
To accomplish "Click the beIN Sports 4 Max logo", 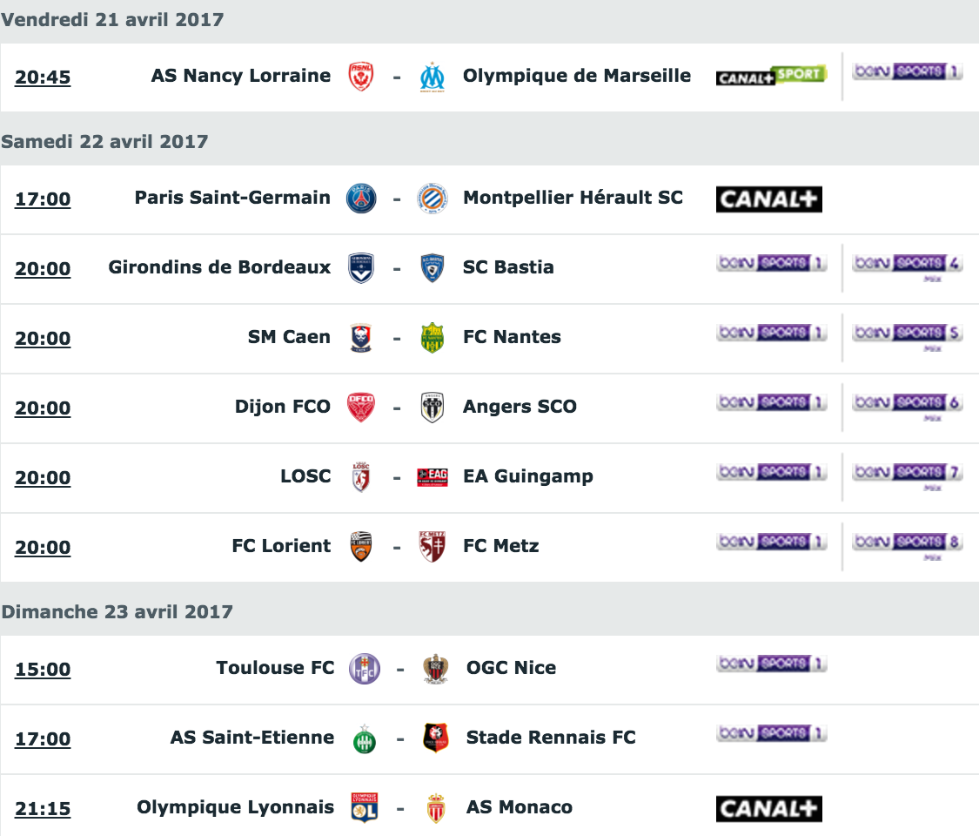I will [x=907, y=264].
